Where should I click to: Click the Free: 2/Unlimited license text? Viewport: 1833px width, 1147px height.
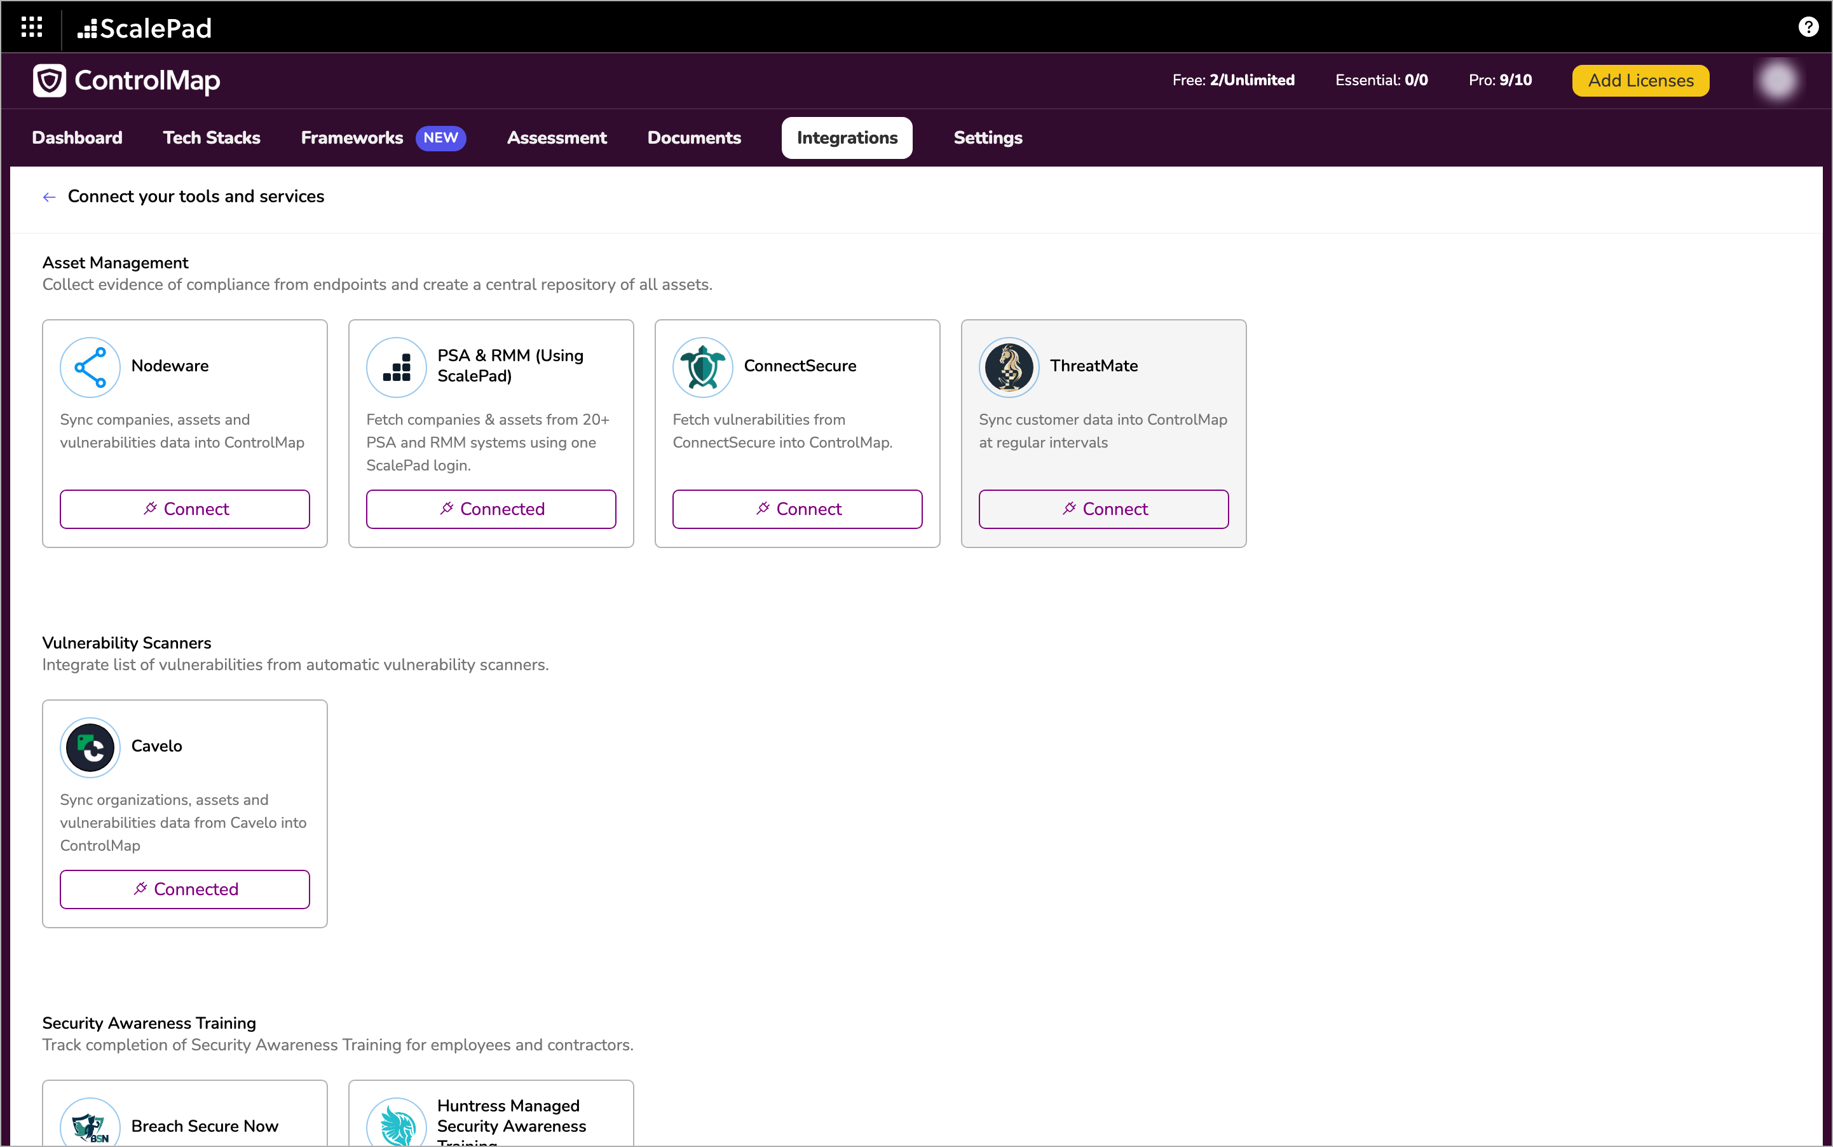pos(1233,80)
